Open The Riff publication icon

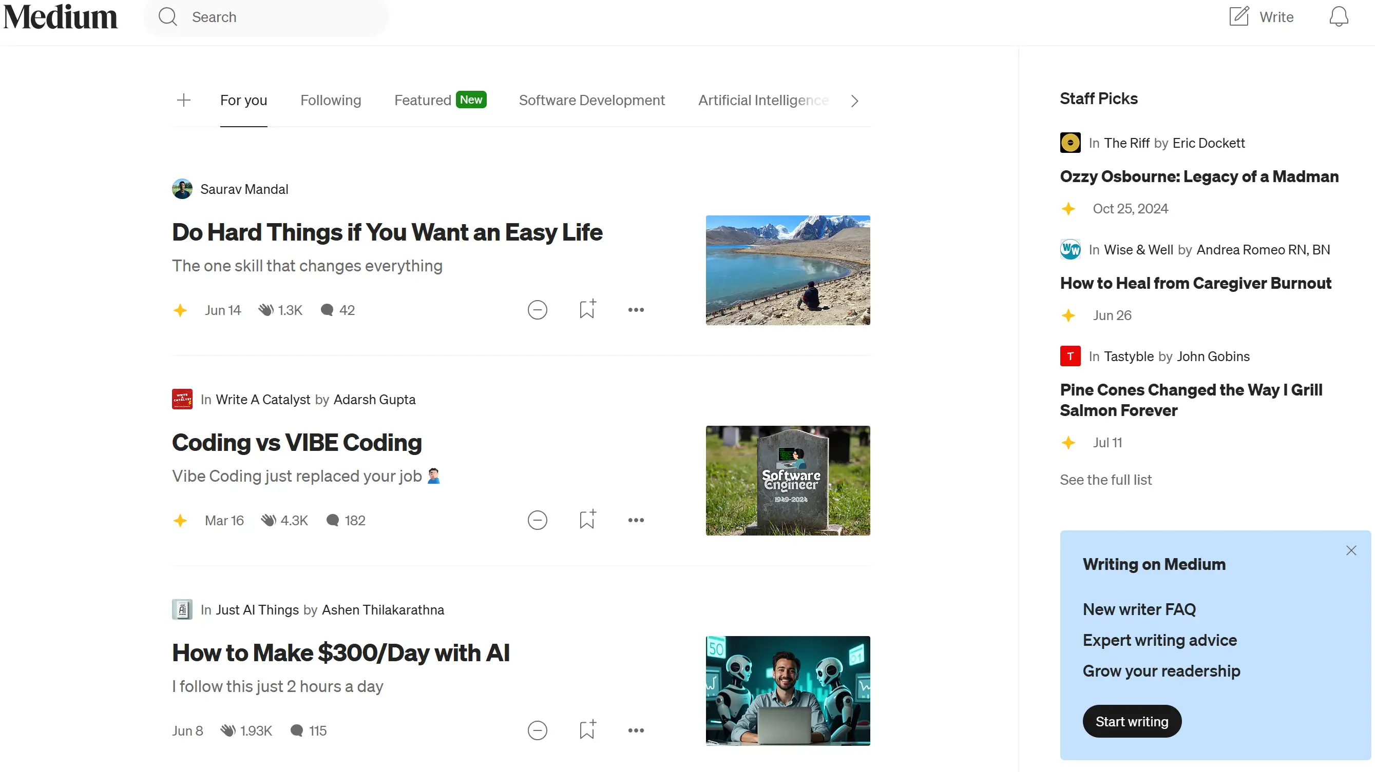pyautogui.click(x=1070, y=143)
